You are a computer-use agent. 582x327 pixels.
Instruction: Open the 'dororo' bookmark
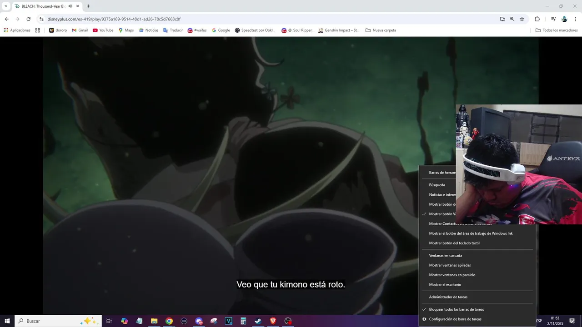pyautogui.click(x=58, y=30)
